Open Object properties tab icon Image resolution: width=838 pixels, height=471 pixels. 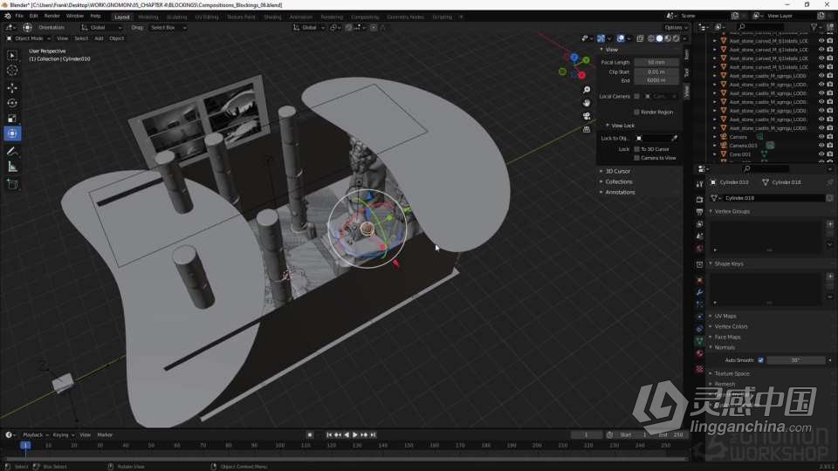point(699,280)
